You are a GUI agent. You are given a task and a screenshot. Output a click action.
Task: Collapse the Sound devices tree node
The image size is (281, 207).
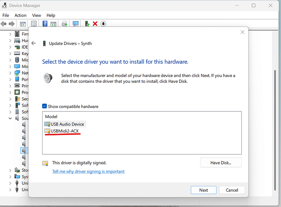pos(10,118)
